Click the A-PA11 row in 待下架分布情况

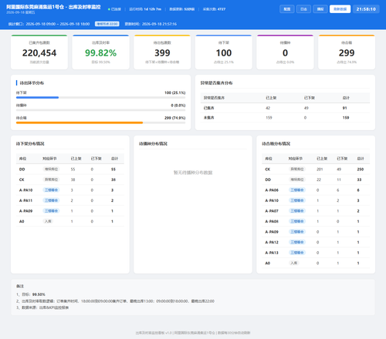(x=70, y=200)
